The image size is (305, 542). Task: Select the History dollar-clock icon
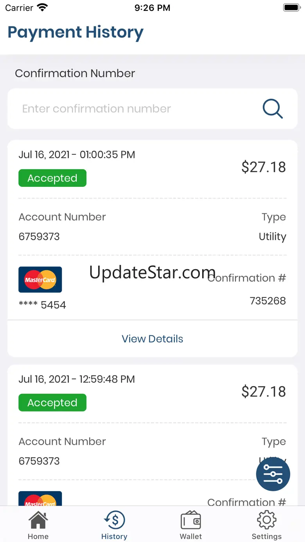click(114, 520)
